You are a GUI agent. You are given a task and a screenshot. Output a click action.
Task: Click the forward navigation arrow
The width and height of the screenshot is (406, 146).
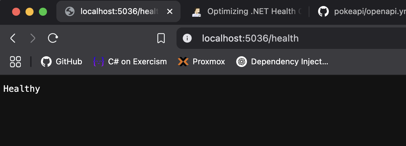tap(33, 39)
